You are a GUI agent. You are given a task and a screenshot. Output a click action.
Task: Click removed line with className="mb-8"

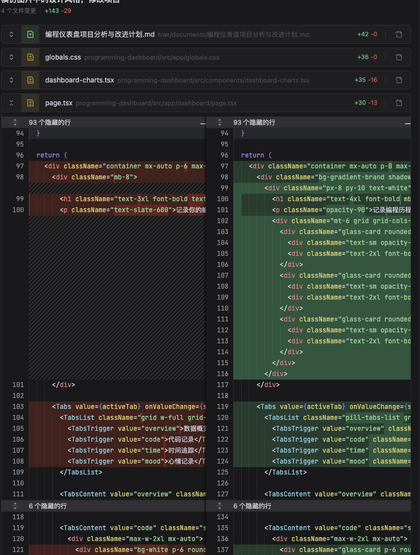pyautogui.click(x=117, y=177)
